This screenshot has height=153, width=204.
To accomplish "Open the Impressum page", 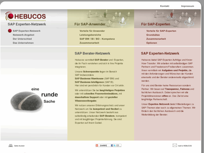I will 187,6.
